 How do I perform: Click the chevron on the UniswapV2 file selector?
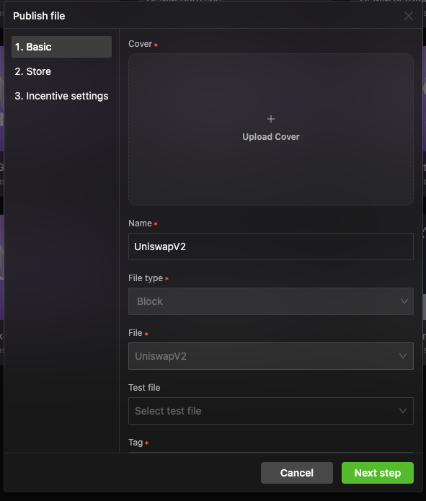point(403,356)
